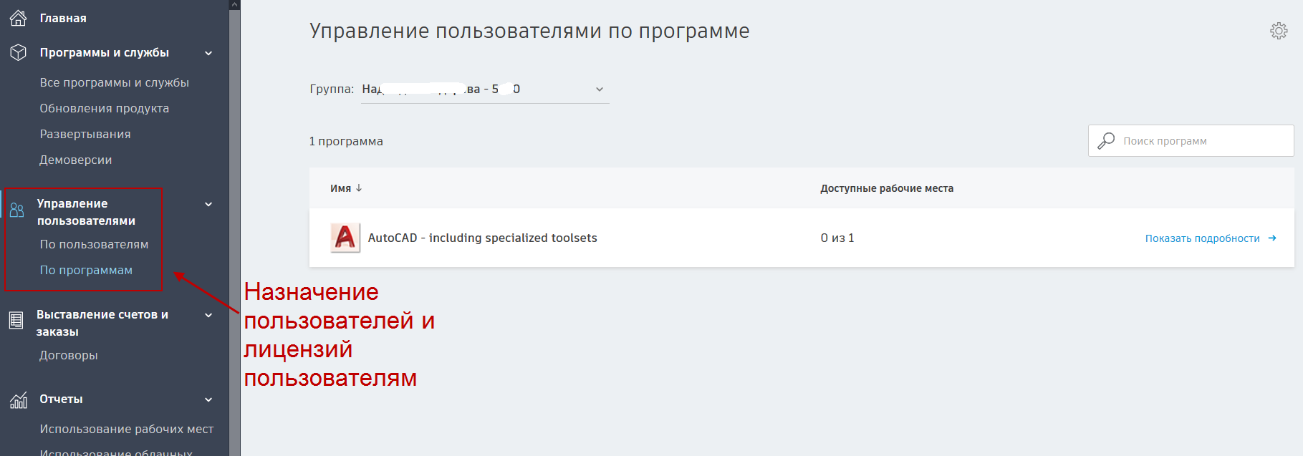Viewport: 1303px width, 456px height.
Task: Click the invoice icon for Выставление счетов
Action: click(x=16, y=321)
